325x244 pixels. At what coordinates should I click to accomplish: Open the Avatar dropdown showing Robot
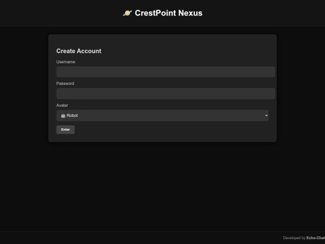(162, 116)
